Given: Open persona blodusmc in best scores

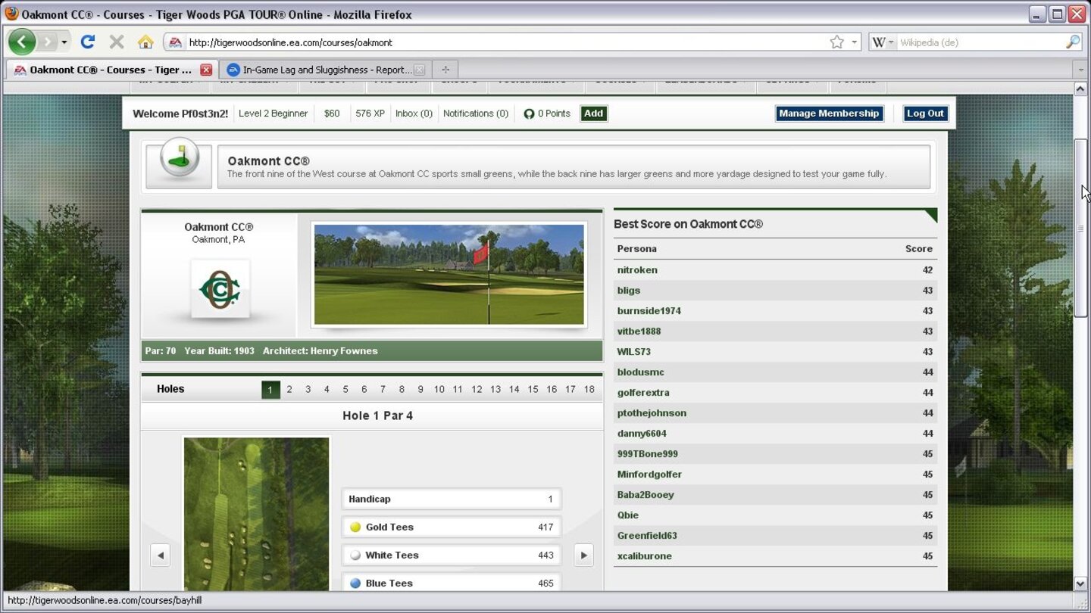Looking at the screenshot, I should tap(641, 372).
